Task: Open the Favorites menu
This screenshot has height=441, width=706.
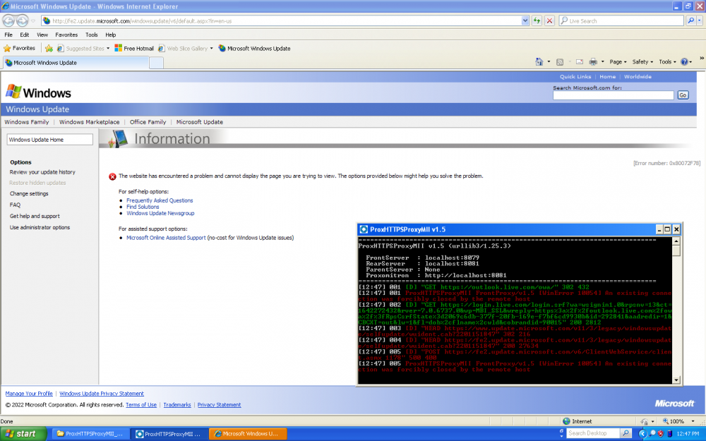Action: [66, 34]
